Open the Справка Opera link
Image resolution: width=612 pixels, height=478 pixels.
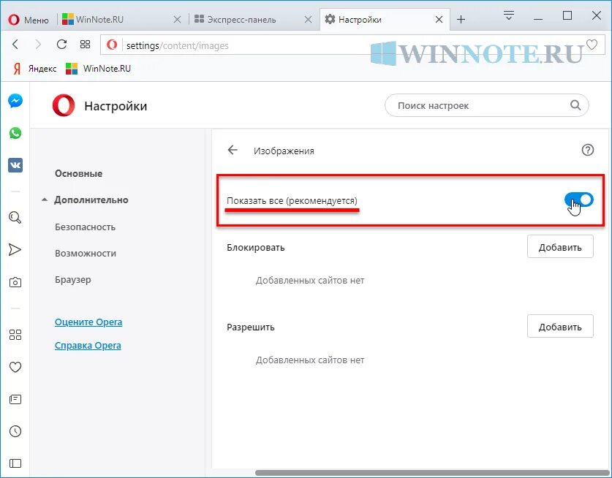coord(88,346)
